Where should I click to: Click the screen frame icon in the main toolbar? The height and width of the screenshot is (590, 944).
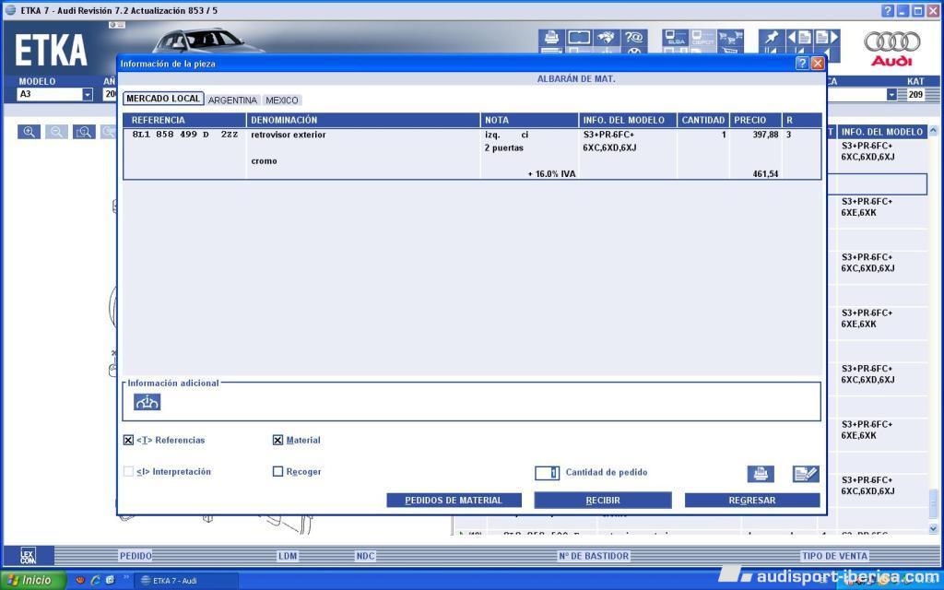[579, 38]
